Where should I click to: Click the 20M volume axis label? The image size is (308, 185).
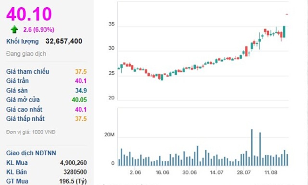(x=110, y=135)
